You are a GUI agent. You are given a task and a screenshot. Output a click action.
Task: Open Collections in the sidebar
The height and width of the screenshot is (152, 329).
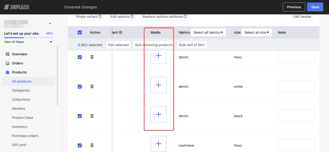pyautogui.click(x=21, y=99)
